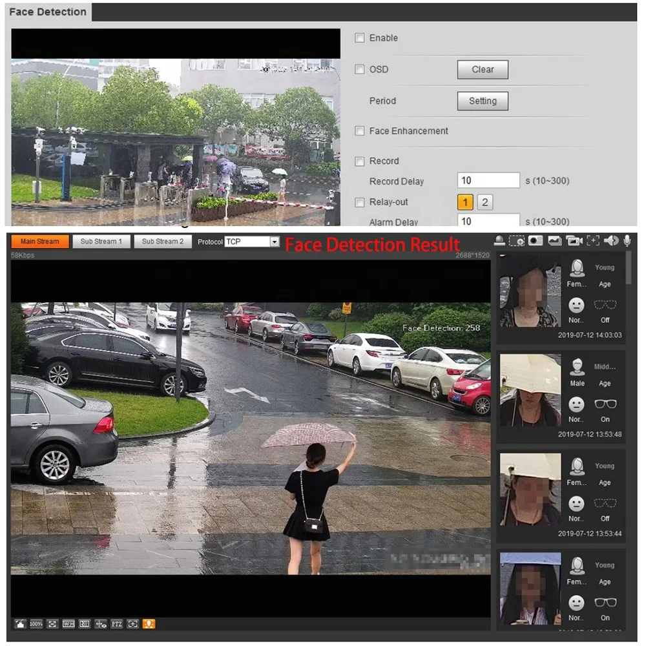Enable the Record checkbox
The width and height of the screenshot is (646, 646).
[360, 161]
